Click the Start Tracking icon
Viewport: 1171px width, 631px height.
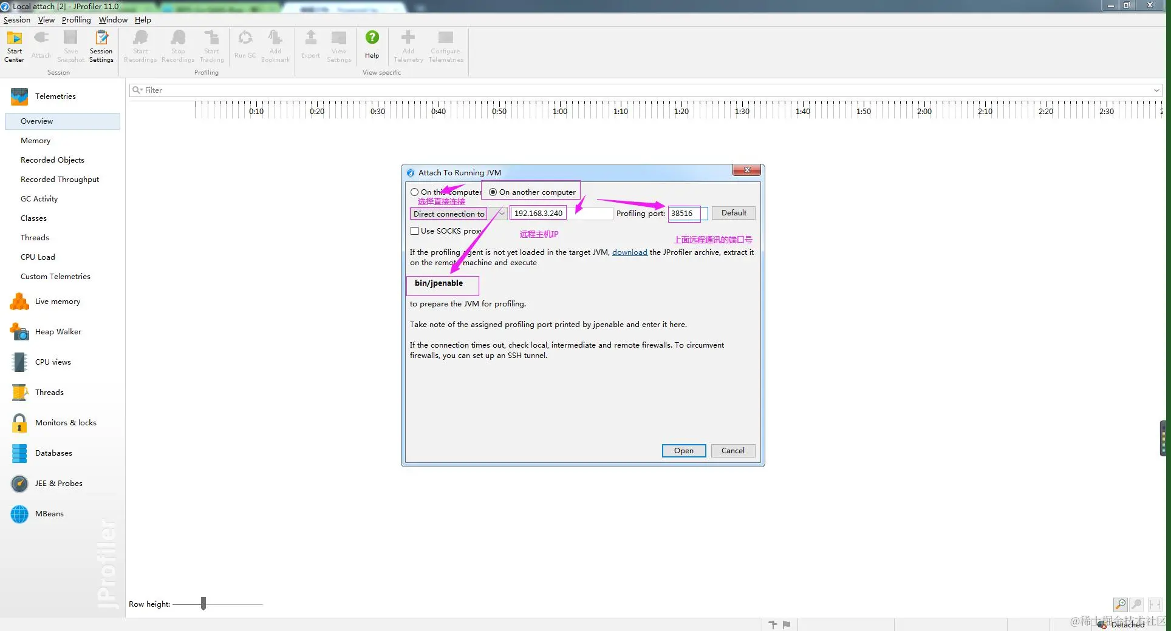pos(211,46)
